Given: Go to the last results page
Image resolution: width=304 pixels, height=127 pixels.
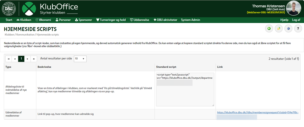Looking at the screenshot, I should coord(34,59).
